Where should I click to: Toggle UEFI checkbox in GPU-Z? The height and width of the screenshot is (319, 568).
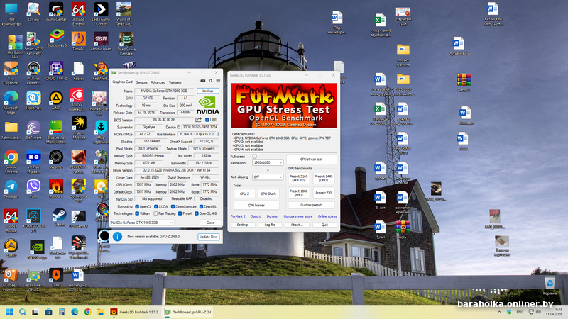(207, 120)
